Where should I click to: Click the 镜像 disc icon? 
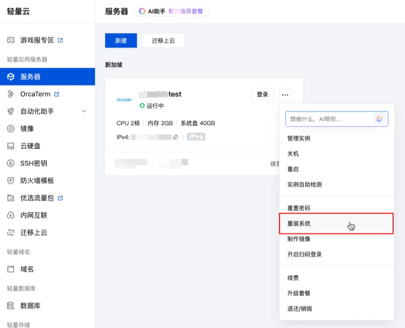click(x=11, y=128)
